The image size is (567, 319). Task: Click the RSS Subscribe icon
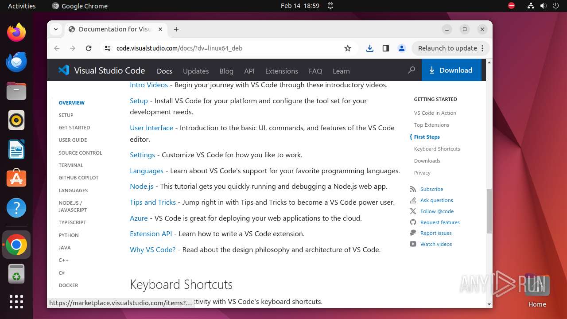click(413, 189)
